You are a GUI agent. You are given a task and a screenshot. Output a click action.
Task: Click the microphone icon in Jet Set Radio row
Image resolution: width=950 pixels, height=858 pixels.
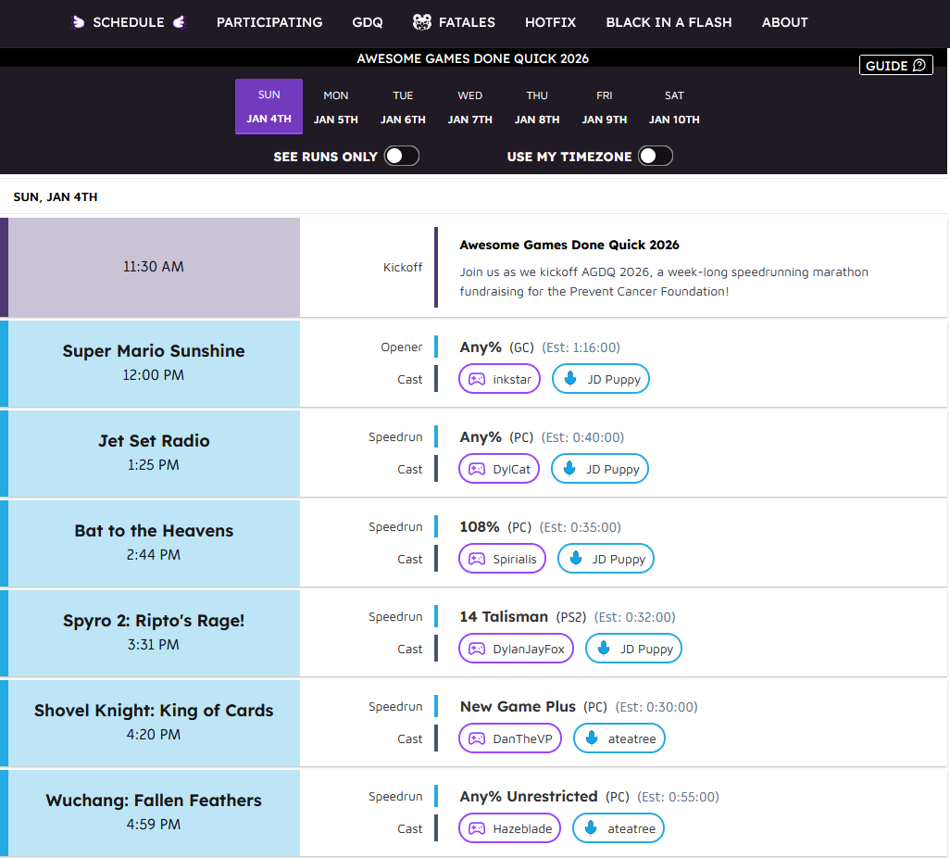pos(569,469)
